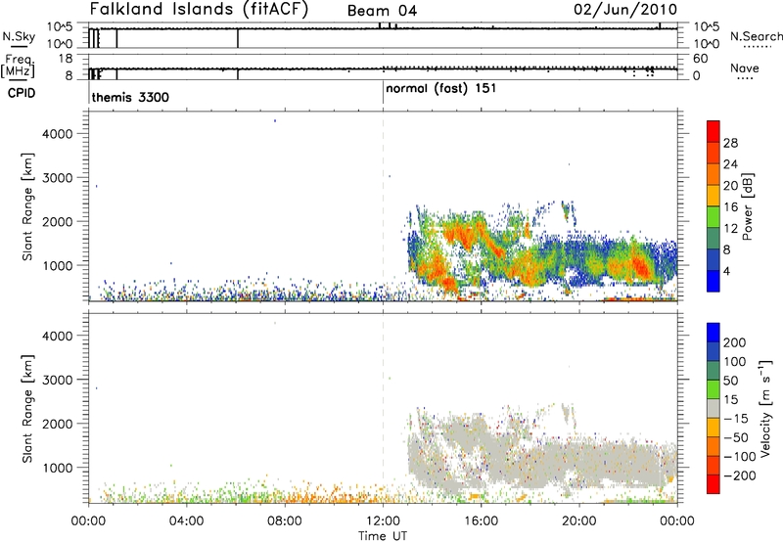This screenshot has height=542, width=783.
Task: Click the velocity scale value '200'
Action: tap(735, 342)
